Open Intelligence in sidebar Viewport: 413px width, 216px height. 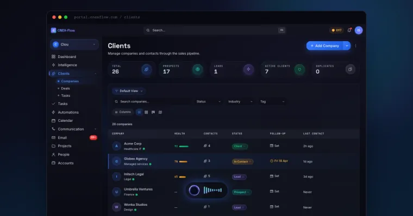pyautogui.click(x=67, y=65)
